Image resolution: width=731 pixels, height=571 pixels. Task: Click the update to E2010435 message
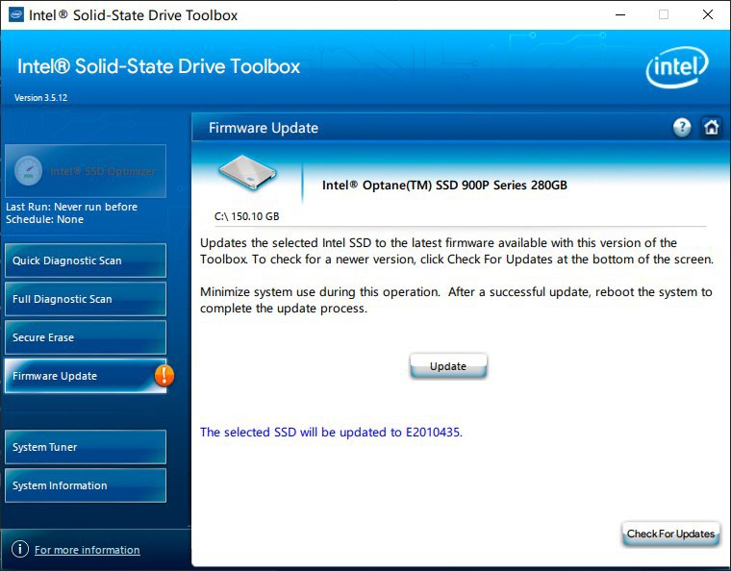pos(331,433)
